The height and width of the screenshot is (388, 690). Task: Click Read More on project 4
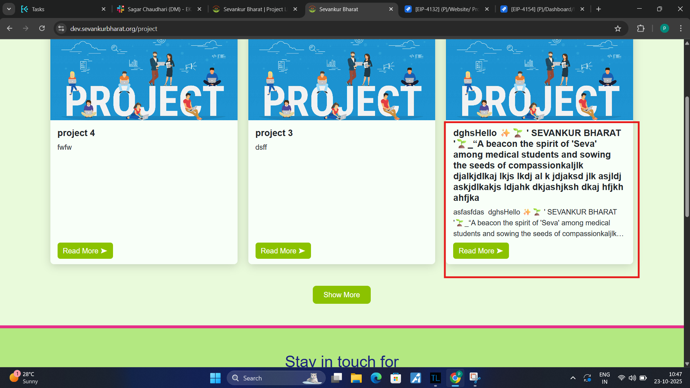(x=85, y=251)
